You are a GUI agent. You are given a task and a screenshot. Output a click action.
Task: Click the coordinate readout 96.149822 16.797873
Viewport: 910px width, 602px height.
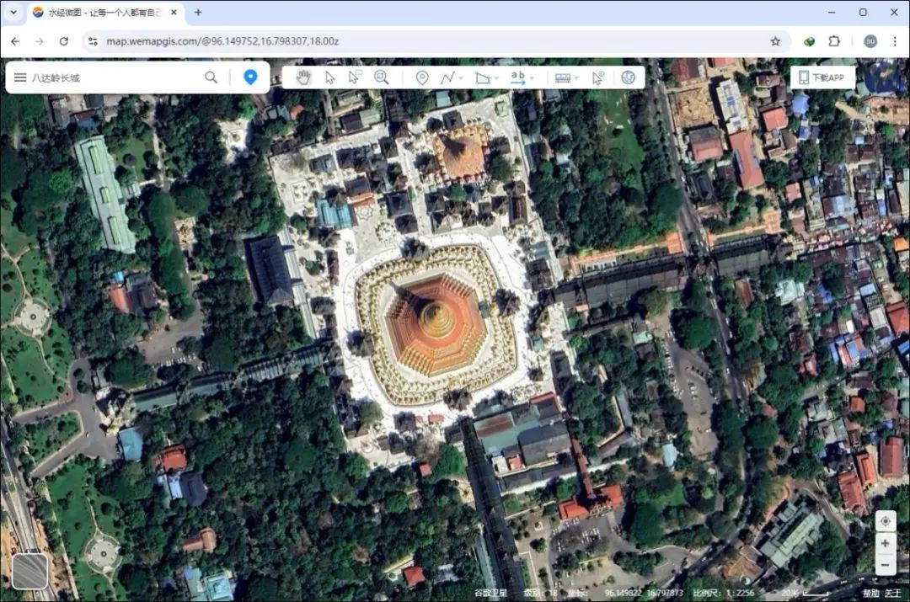tap(644, 594)
